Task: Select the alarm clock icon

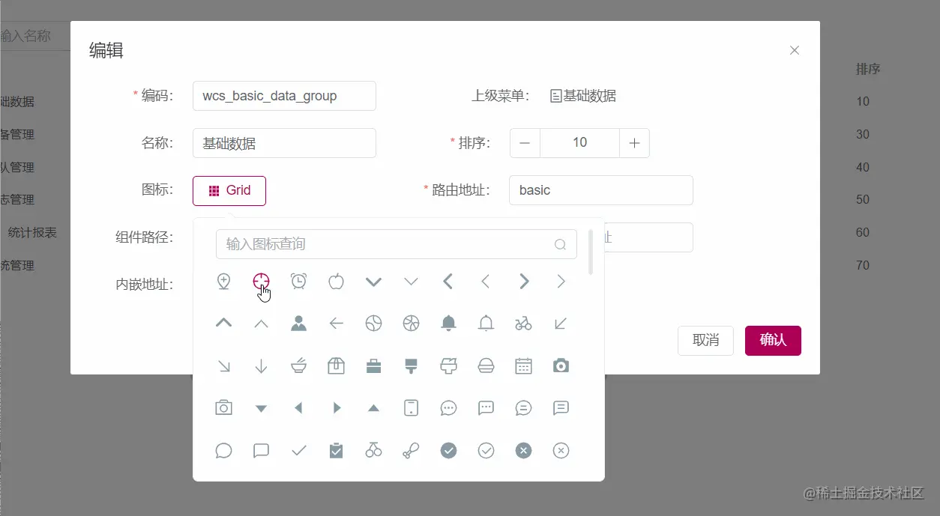Action: click(298, 281)
